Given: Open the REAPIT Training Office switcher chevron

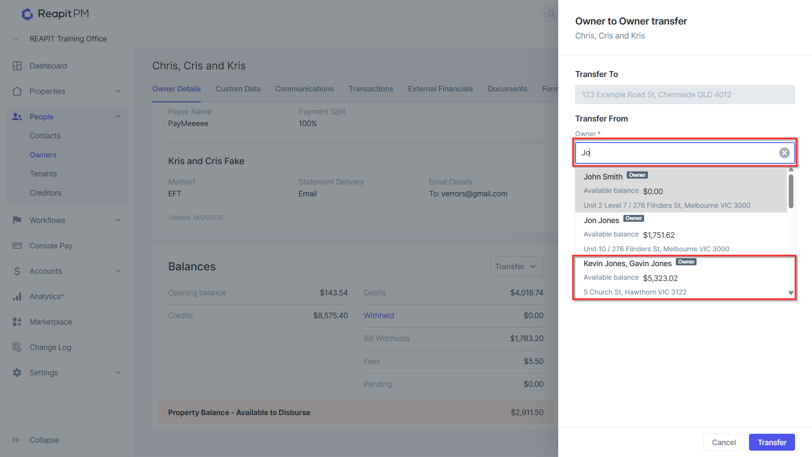Looking at the screenshot, I should [x=16, y=39].
